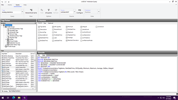Switch to the Analog Summary tags tab
Image resolution: width=178 pixels, height=100 pixels.
(15, 91)
